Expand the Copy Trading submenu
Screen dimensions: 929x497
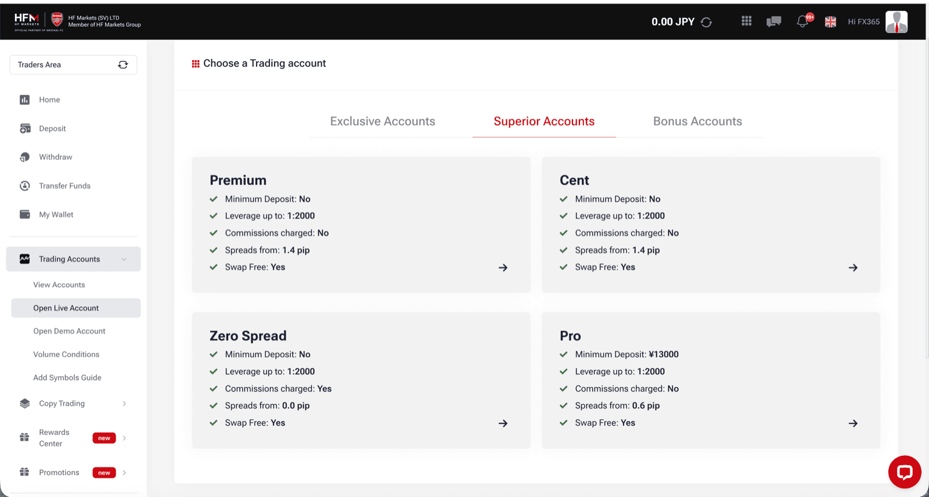[x=124, y=404]
